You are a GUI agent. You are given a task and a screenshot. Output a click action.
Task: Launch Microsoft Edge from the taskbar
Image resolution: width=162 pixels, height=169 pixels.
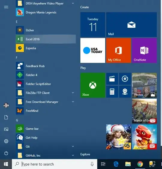[x=116, y=164]
